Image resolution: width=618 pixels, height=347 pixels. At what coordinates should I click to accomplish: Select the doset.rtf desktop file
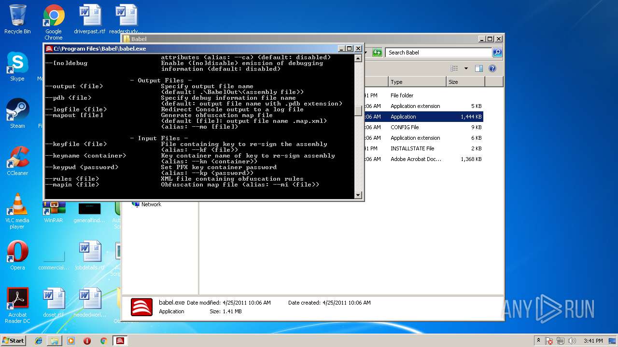coord(54,303)
